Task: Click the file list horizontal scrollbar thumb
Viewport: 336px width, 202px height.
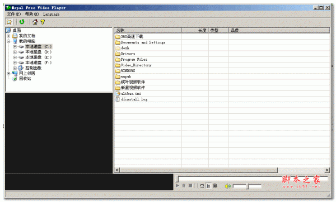Action: pyautogui.click(x=199, y=170)
